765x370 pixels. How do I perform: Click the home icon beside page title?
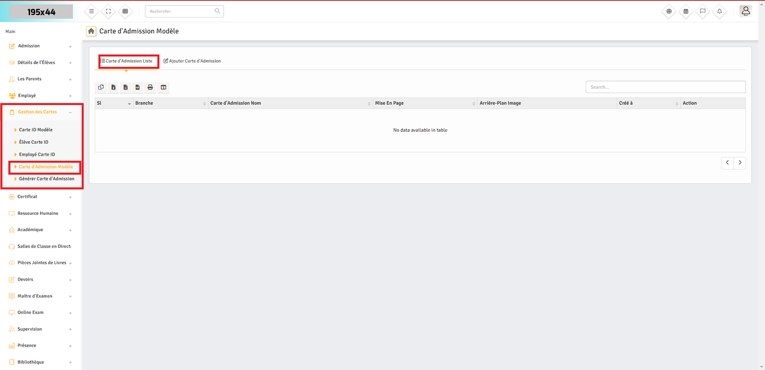coord(91,31)
